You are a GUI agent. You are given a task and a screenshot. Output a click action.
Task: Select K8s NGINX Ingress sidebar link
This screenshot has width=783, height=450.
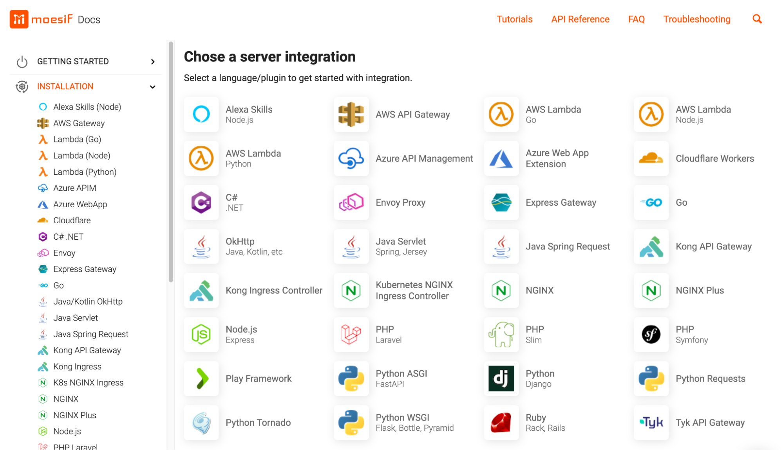[88, 383]
